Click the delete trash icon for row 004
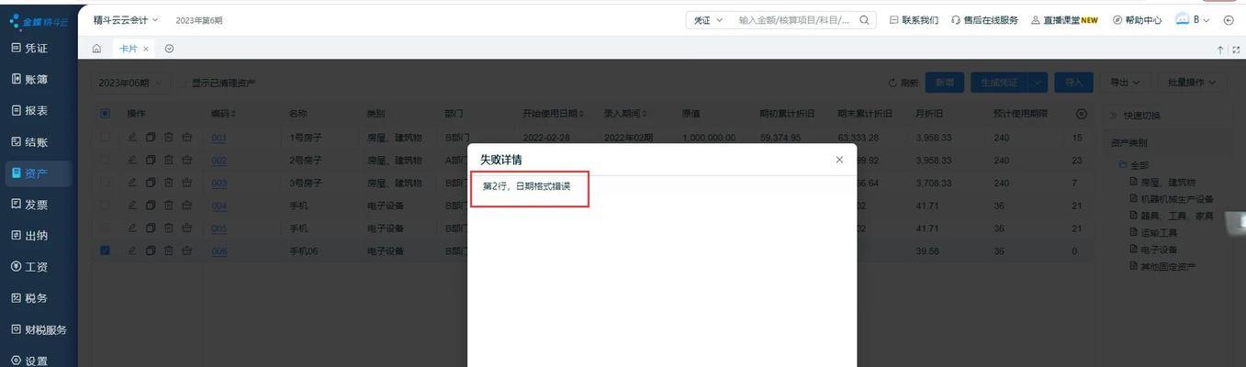Screen dimensions: 1246x367 click(169, 206)
